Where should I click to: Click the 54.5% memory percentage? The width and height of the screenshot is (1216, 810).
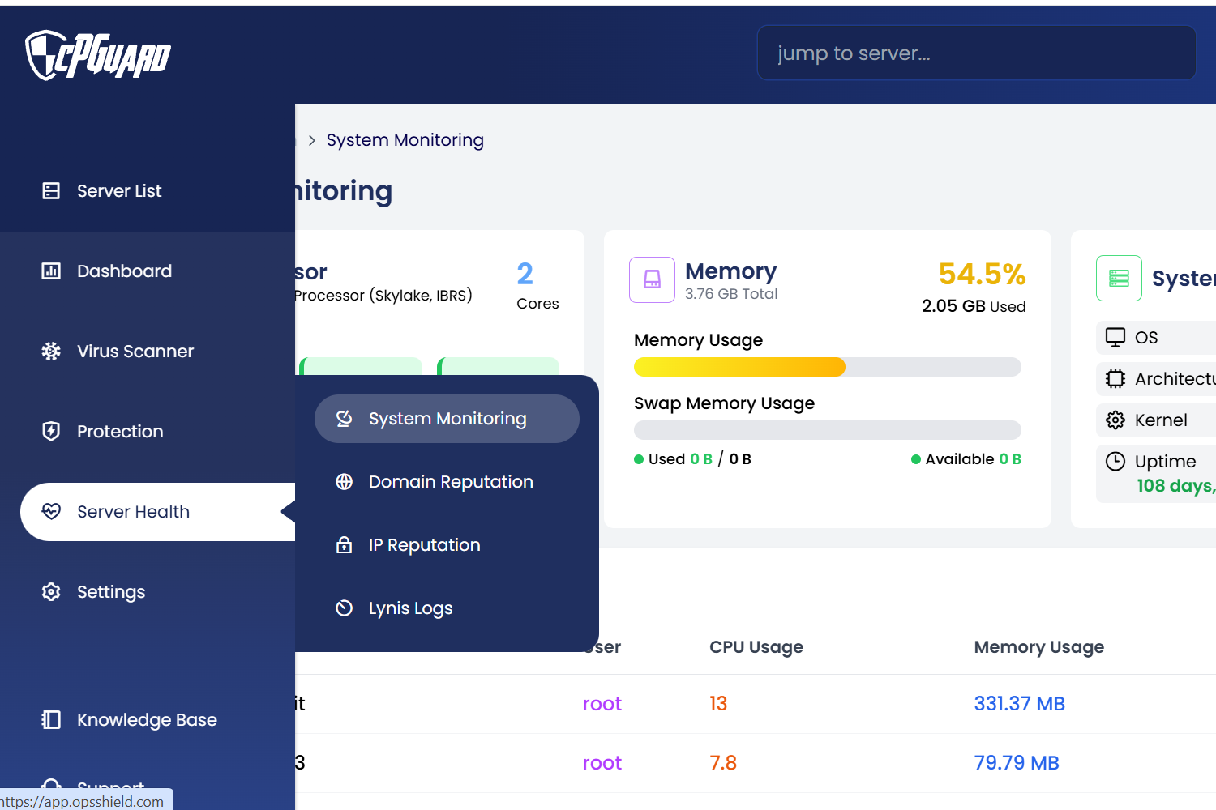982,274
